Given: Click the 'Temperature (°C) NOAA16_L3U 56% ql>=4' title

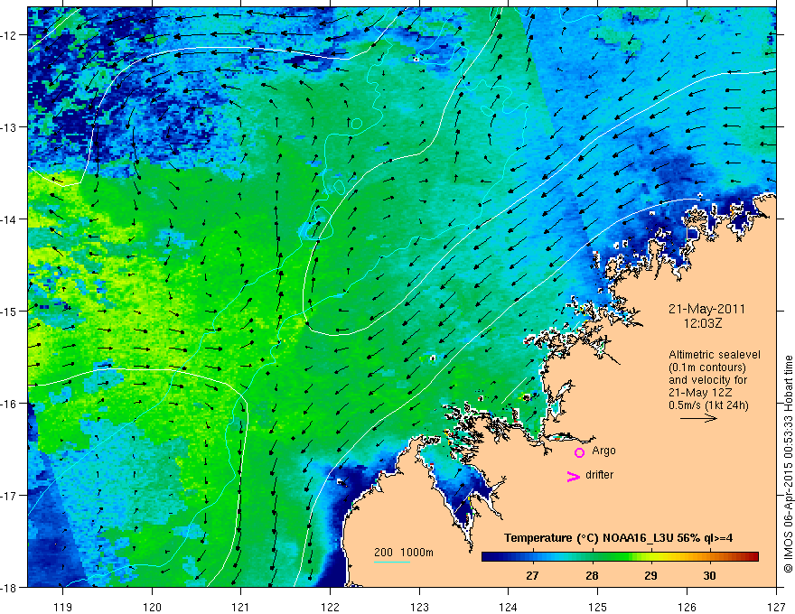Looking at the screenshot, I should (618, 538).
